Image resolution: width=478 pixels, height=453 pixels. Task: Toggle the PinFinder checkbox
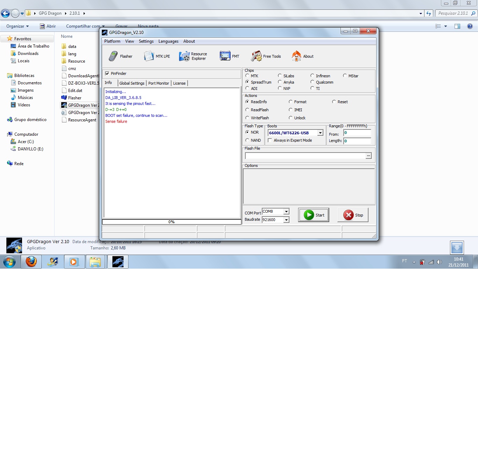click(107, 73)
